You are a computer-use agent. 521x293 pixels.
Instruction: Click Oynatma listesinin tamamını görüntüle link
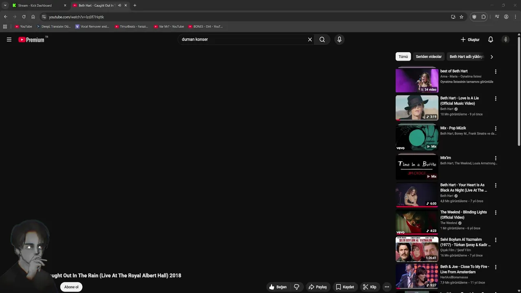[466, 82]
